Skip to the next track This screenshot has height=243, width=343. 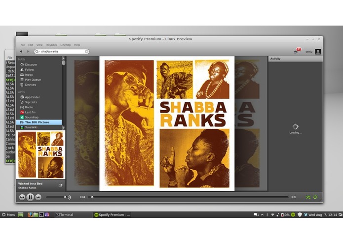point(38,197)
